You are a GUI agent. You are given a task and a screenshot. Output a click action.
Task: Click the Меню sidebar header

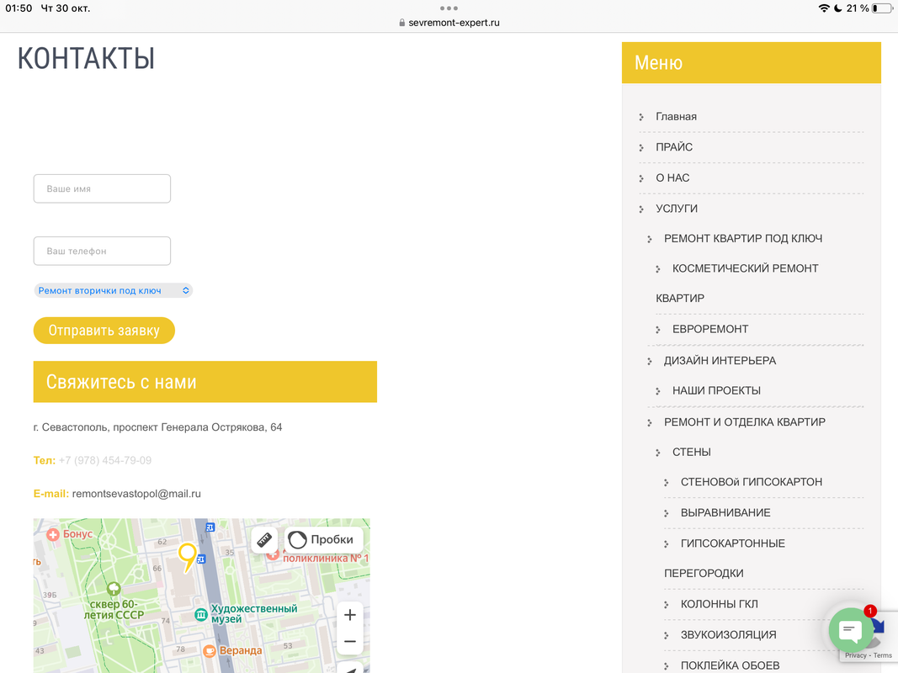(659, 62)
